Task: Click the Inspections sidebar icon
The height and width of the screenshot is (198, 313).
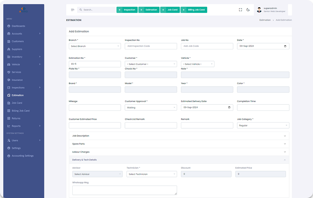Action: [x=9, y=88]
